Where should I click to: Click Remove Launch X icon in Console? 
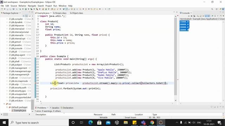tap(192, 16)
